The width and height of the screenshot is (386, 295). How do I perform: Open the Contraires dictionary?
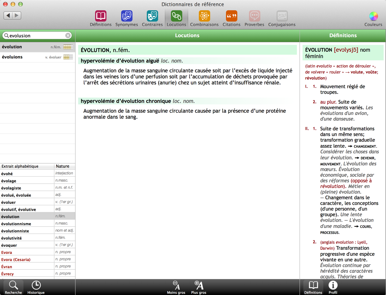152,19
